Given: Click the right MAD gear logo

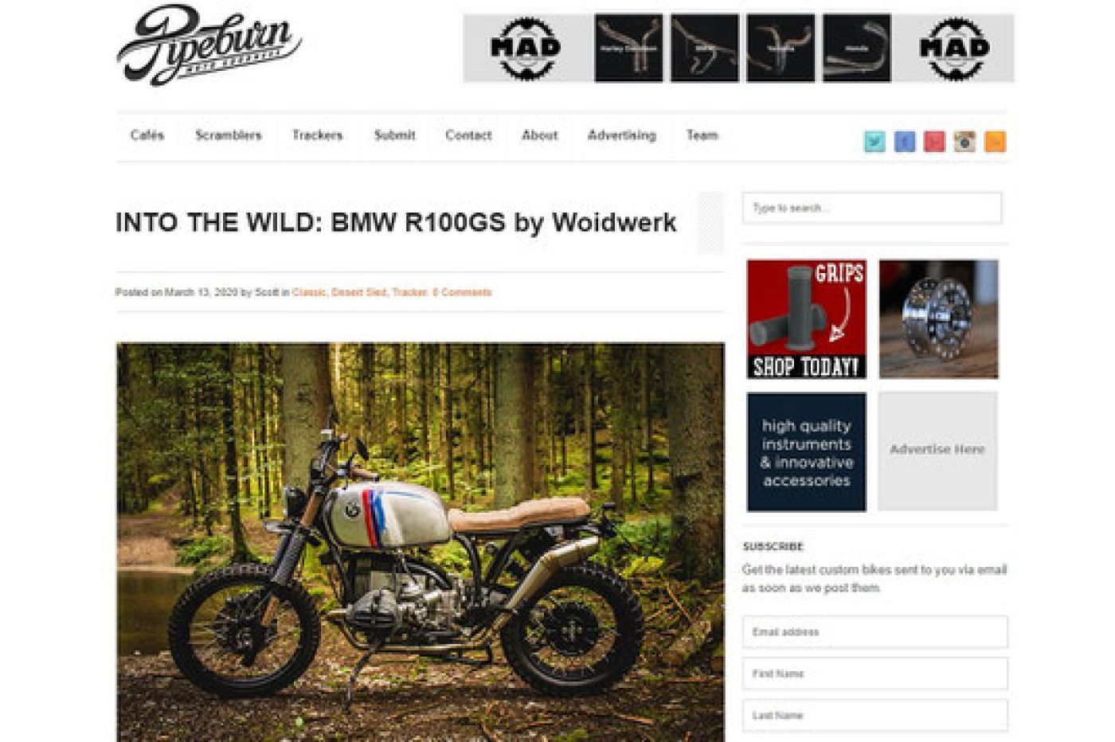Looking at the screenshot, I should [954, 49].
